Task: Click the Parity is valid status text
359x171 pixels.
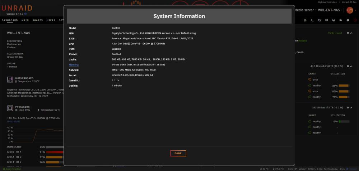Action: [335, 33]
